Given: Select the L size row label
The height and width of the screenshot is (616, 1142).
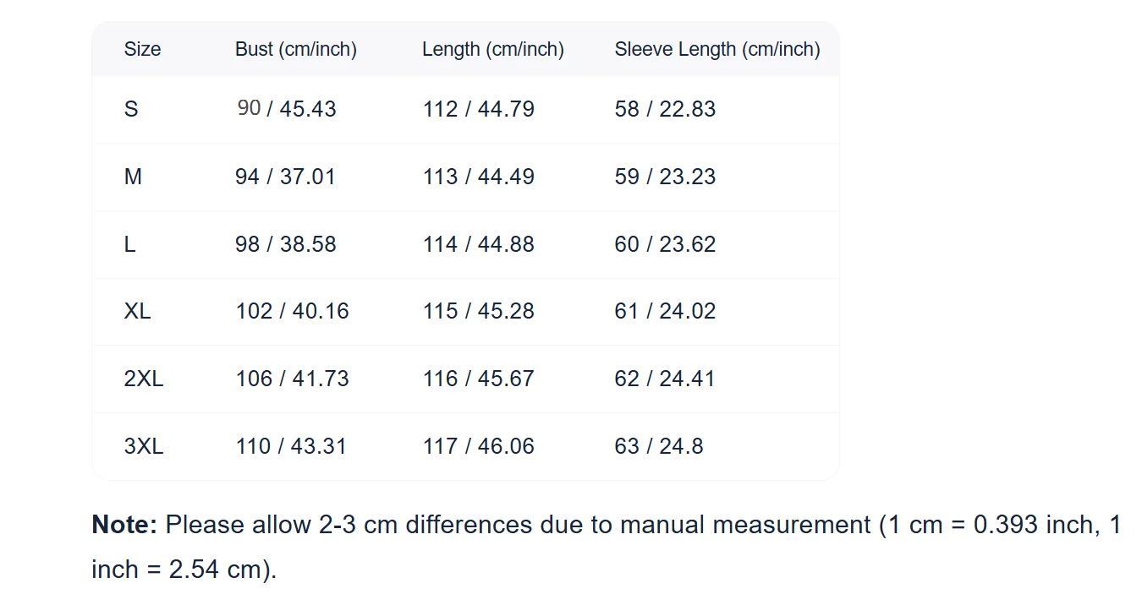Looking at the screenshot, I should [129, 244].
